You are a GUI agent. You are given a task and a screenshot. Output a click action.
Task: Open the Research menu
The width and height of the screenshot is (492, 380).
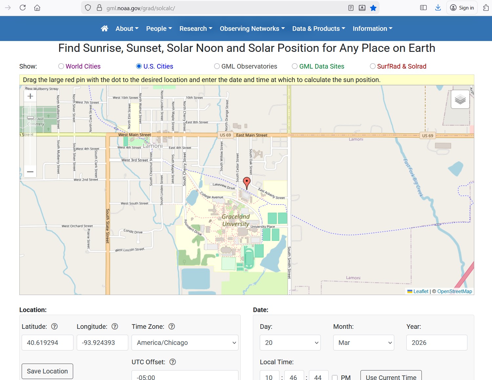(196, 29)
